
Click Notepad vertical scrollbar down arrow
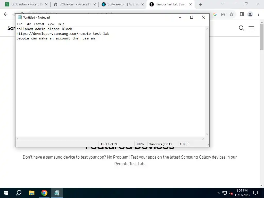coord(207,134)
